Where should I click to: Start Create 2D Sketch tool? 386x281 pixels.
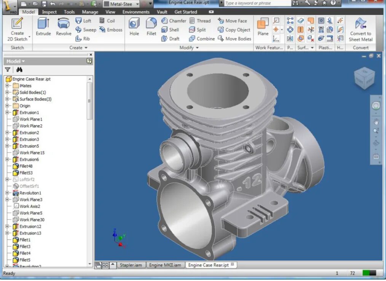click(17, 29)
